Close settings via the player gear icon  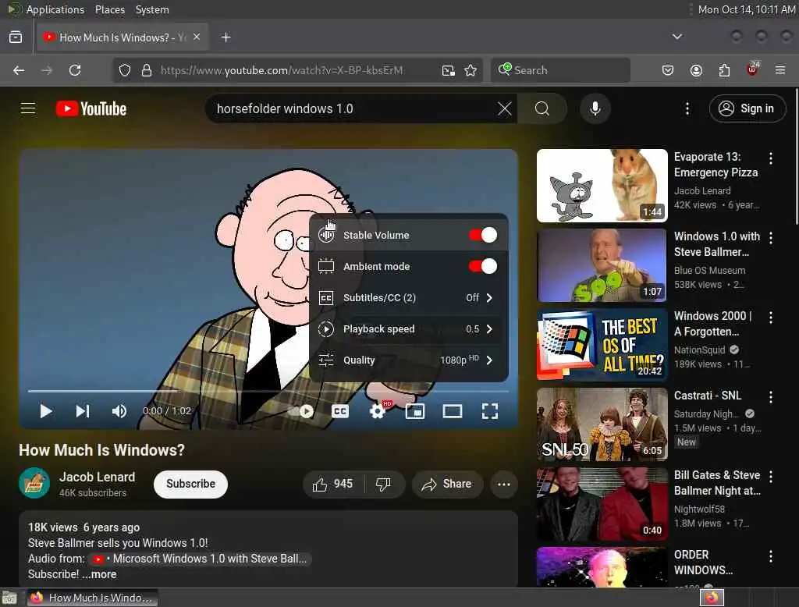tap(378, 411)
